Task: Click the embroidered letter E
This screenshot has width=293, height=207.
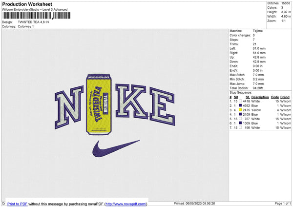Action: tap(162, 106)
